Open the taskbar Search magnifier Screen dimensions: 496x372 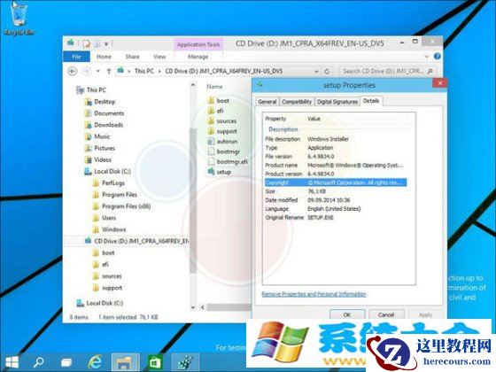coord(39,362)
